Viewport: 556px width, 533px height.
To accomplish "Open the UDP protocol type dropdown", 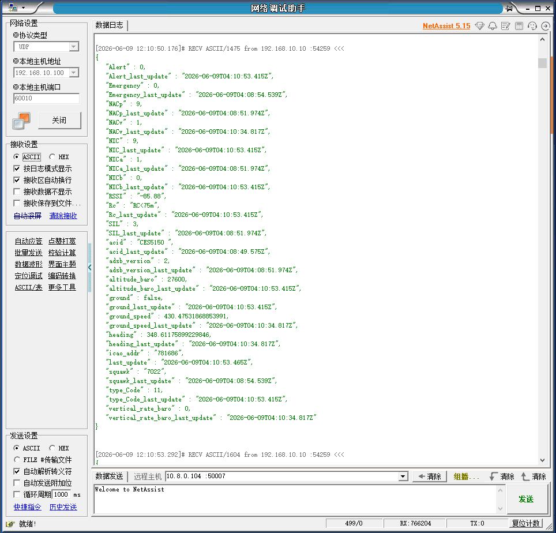I will [x=74, y=47].
